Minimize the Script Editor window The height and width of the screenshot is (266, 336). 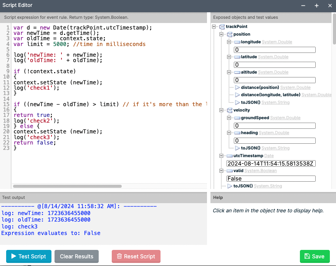pos(303,6)
